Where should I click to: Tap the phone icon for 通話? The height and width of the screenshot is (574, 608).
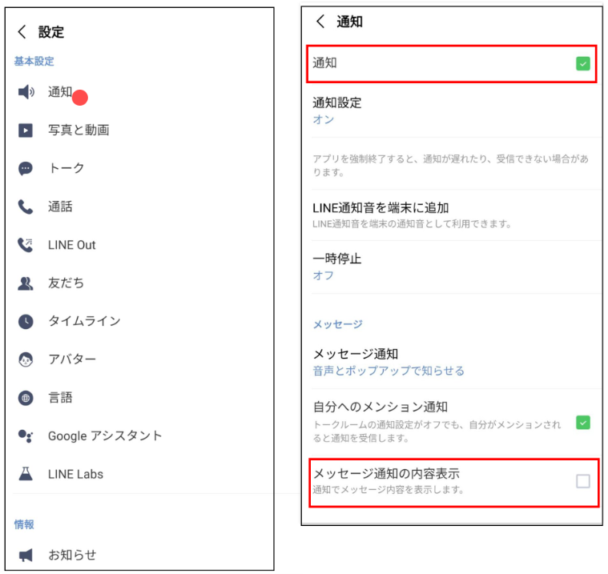coord(26,207)
